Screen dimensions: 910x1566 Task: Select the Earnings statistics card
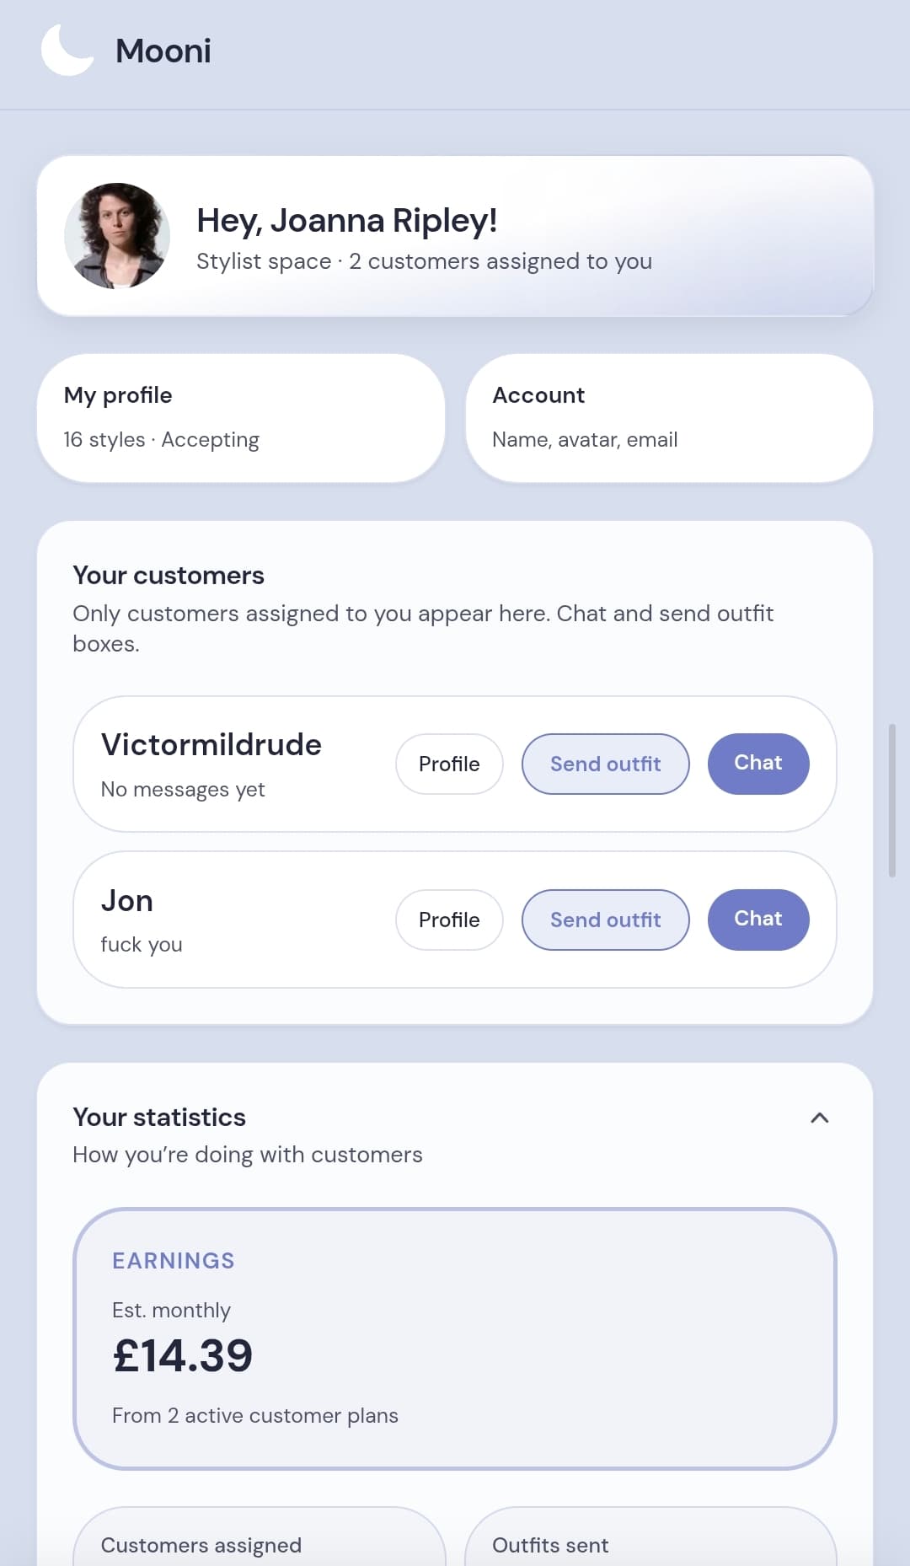click(x=455, y=1338)
